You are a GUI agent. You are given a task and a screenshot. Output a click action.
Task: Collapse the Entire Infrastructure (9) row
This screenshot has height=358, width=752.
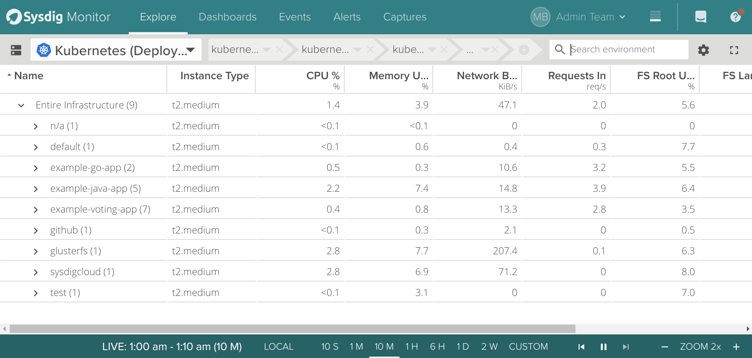21,106
